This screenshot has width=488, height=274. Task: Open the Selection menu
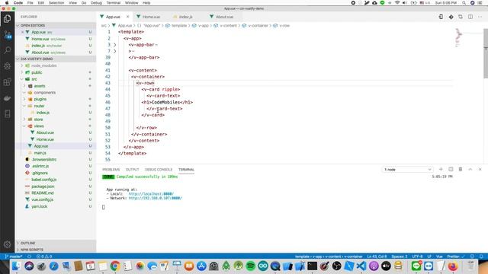tap(56, 3)
